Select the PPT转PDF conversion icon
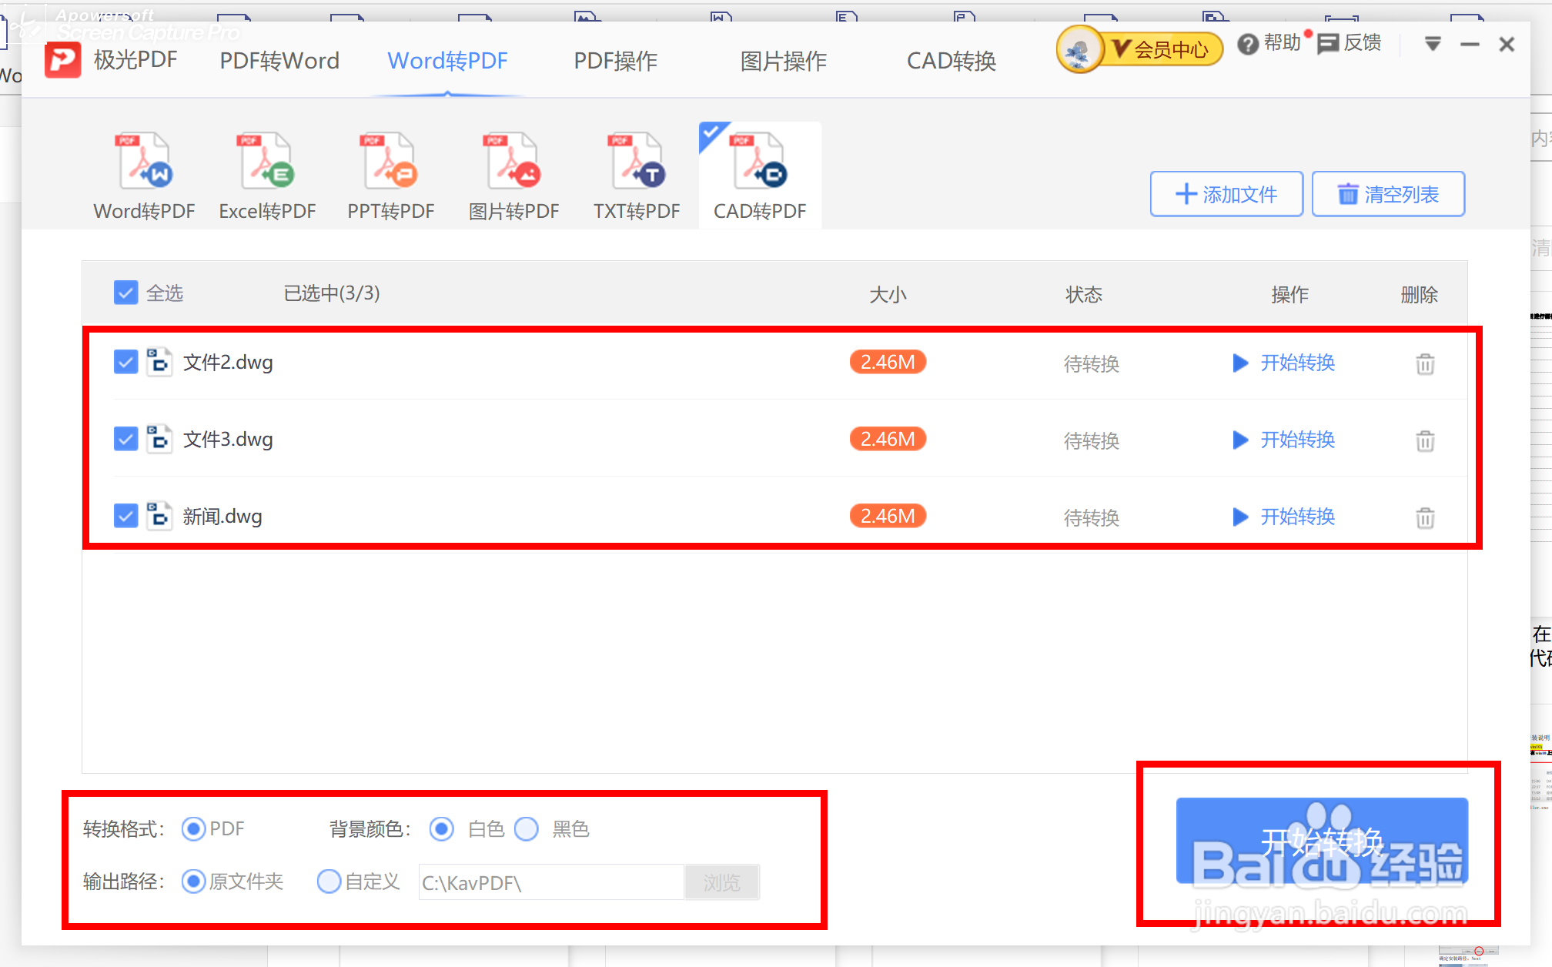Image resolution: width=1552 pixels, height=967 pixels. [390, 162]
